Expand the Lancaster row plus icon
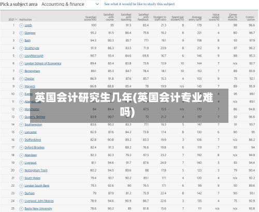 pos(21,132)
